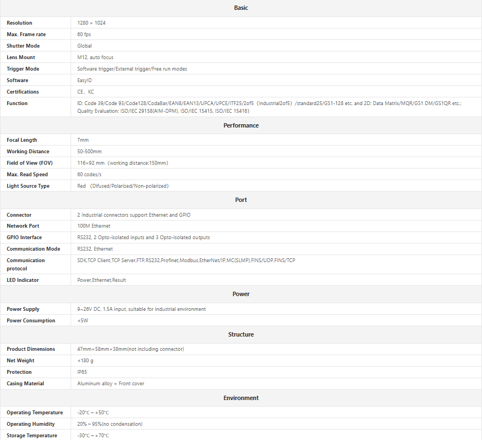
Task: Click the IP65 protection value
Action: coord(82,372)
